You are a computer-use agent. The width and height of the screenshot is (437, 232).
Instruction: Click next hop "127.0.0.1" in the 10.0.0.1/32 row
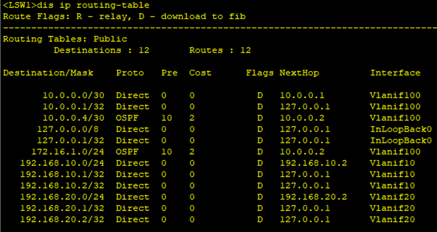click(305, 106)
